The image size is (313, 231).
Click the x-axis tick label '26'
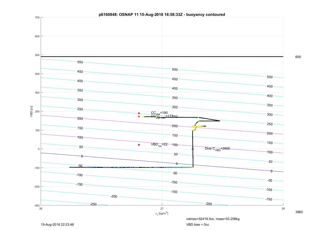pyautogui.click(x=41, y=209)
